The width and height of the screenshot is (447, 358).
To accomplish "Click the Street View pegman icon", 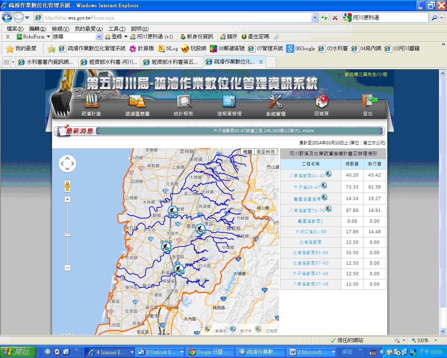I will coord(67,186).
